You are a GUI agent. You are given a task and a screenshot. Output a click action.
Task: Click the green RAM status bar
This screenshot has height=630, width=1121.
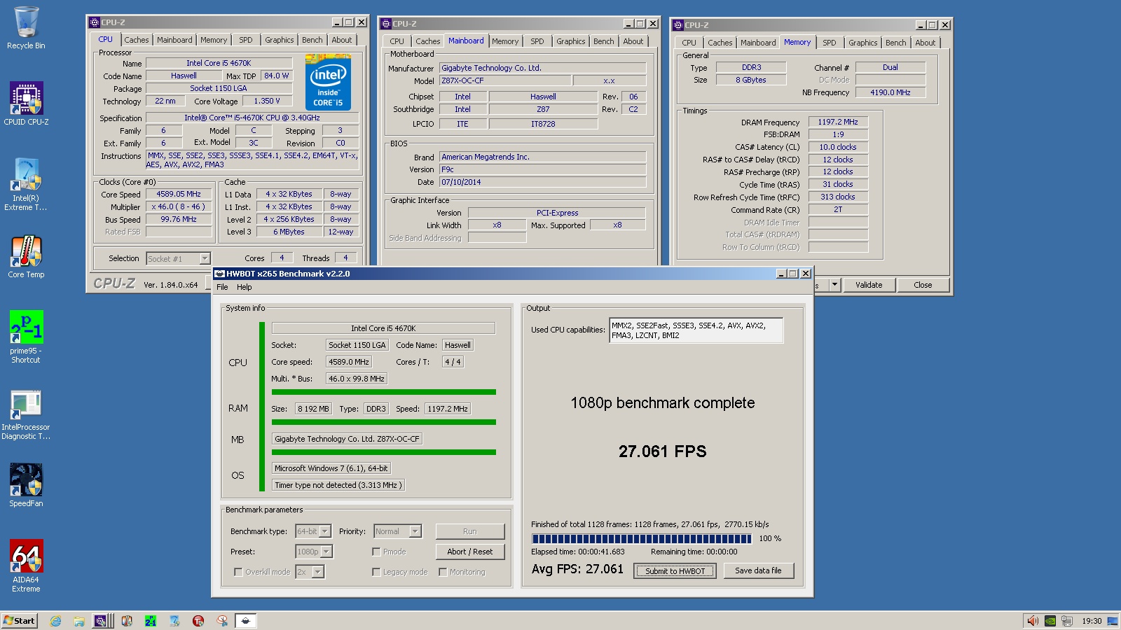(x=384, y=422)
